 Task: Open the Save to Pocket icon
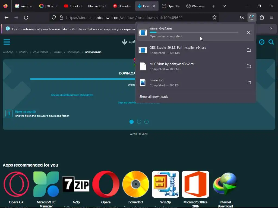point(242,18)
